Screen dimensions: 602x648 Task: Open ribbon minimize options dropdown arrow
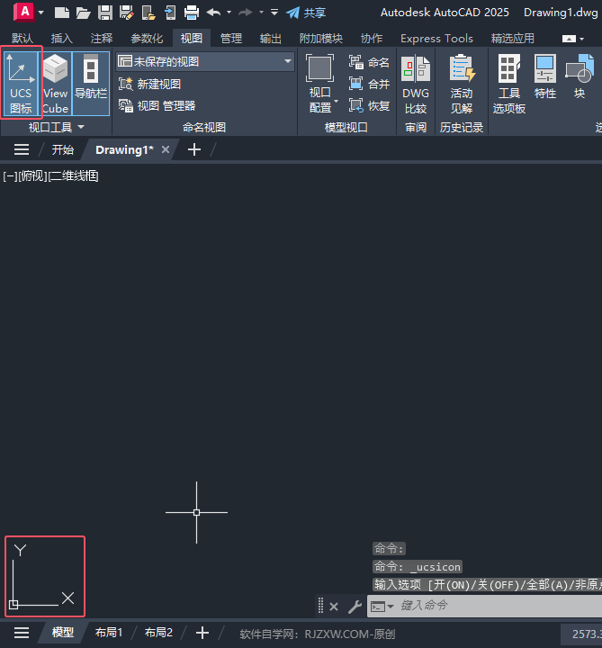coord(582,39)
